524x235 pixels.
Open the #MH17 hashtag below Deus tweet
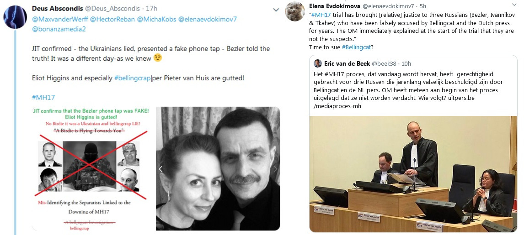point(43,98)
